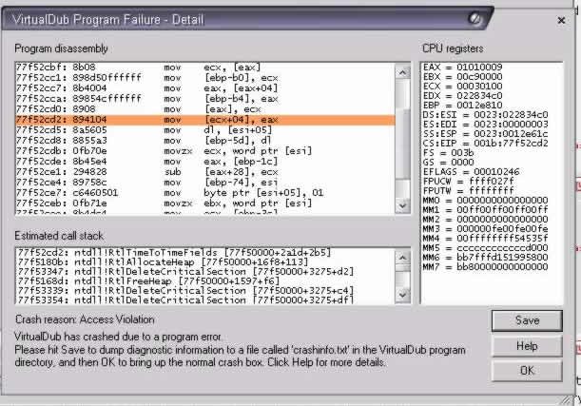Select call stack entry 77f53339 RtlDeleteCriticalSection
The width and height of the screenshot is (581, 406).
tap(205, 291)
